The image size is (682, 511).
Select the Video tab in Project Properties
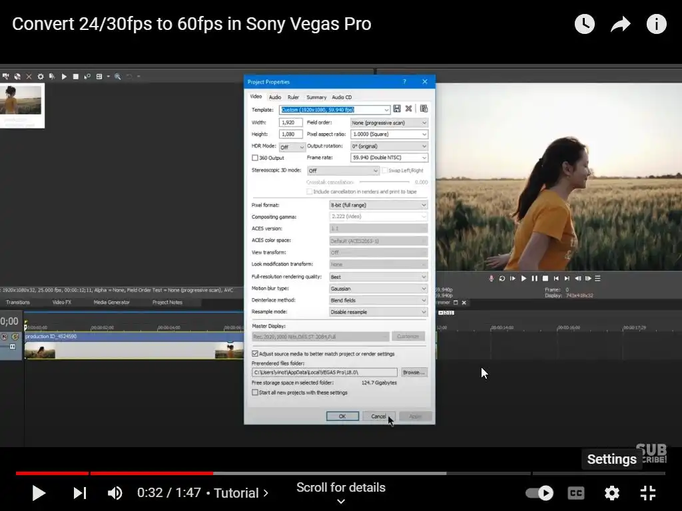point(256,96)
